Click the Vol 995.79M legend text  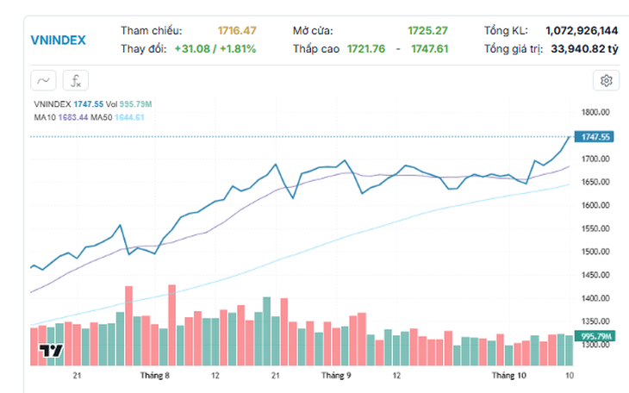[128, 104]
